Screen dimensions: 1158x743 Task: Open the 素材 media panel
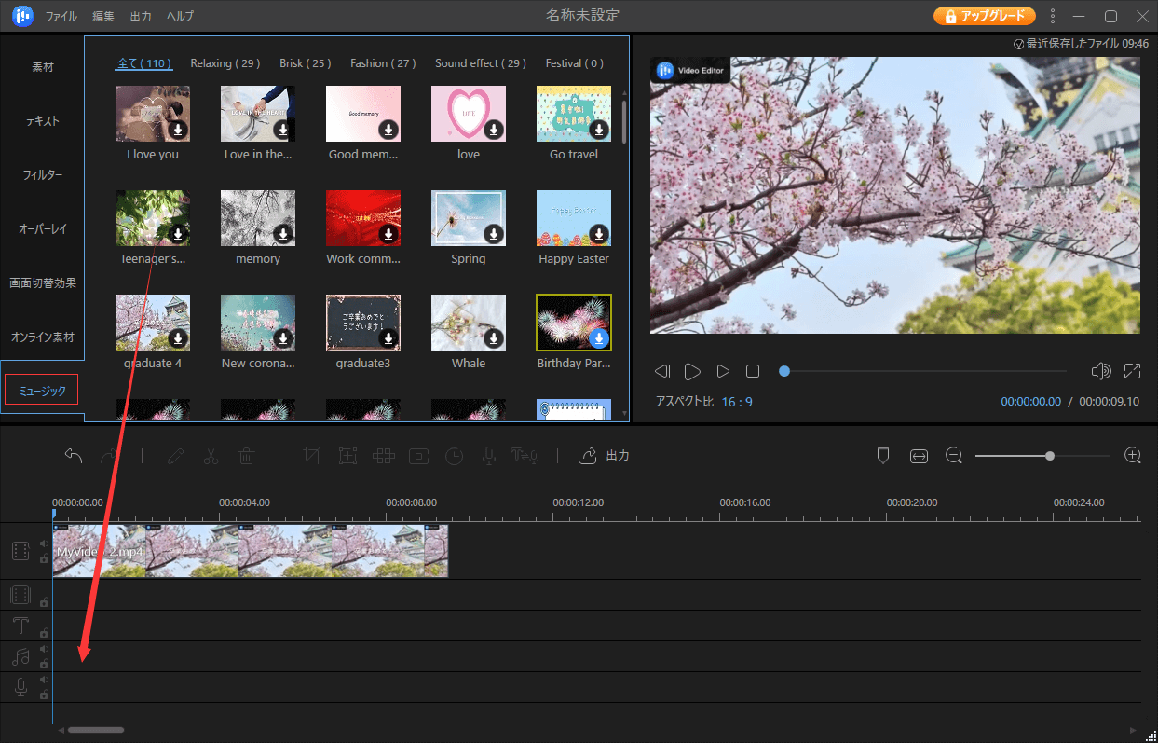pyautogui.click(x=43, y=67)
